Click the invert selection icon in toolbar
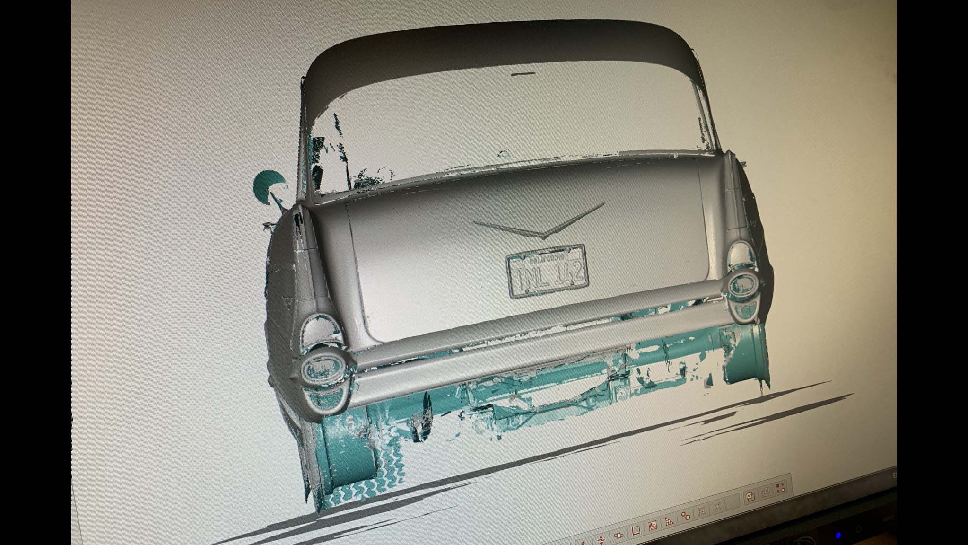Viewport: 968px width, 545px height. 780,488
